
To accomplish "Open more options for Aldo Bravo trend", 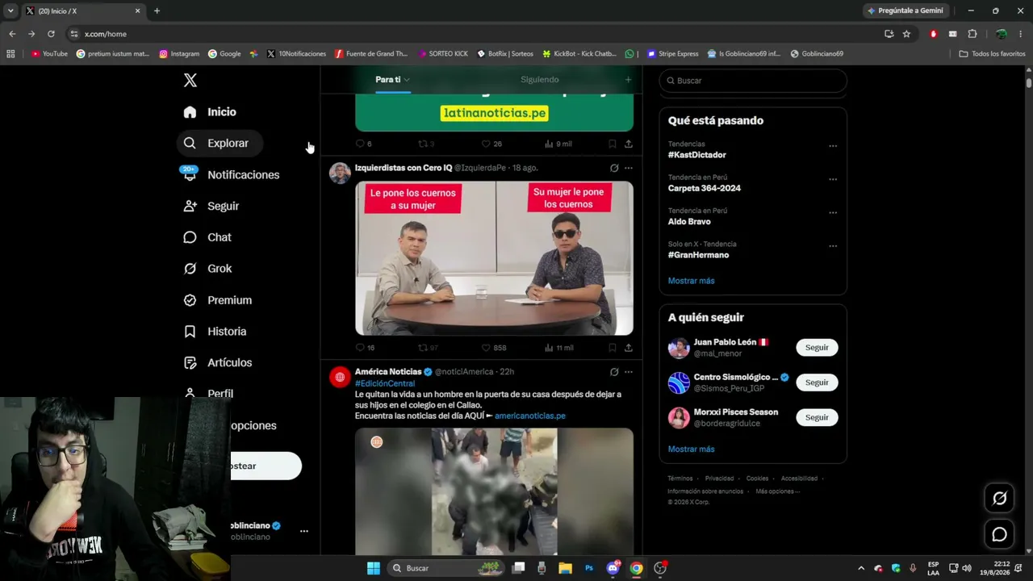I will [x=833, y=213].
